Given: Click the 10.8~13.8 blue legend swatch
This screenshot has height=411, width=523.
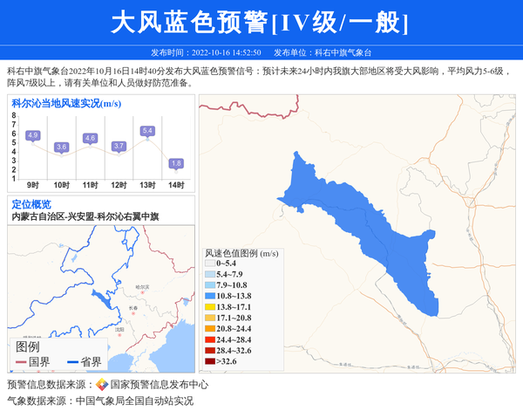Looking at the screenshot, I should 209,297.
